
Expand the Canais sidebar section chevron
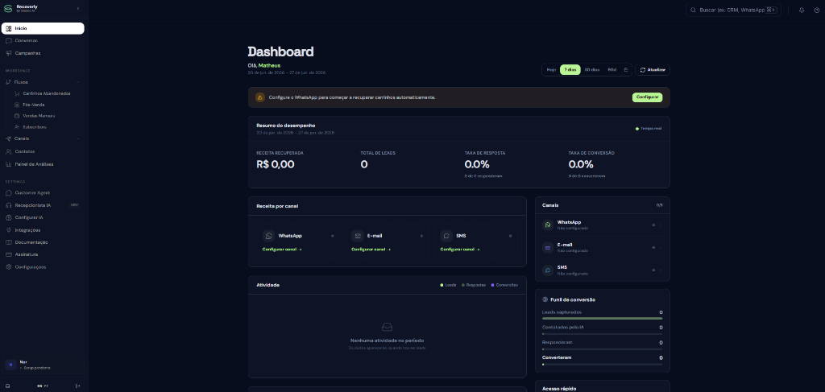pos(78,138)
